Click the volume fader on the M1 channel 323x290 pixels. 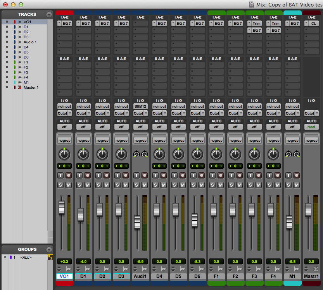[x=289, y=221]
